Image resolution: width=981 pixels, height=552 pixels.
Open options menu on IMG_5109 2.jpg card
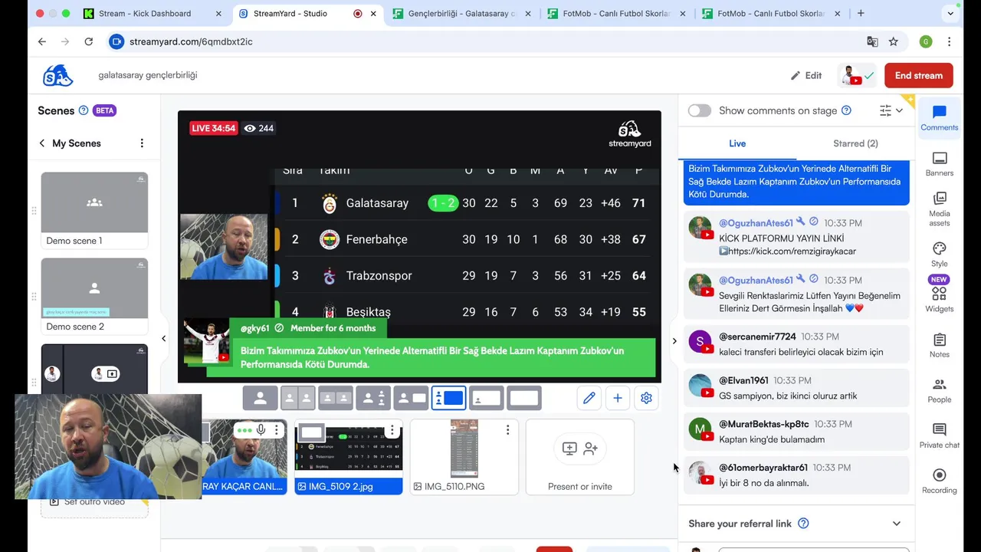coord(392,430)
